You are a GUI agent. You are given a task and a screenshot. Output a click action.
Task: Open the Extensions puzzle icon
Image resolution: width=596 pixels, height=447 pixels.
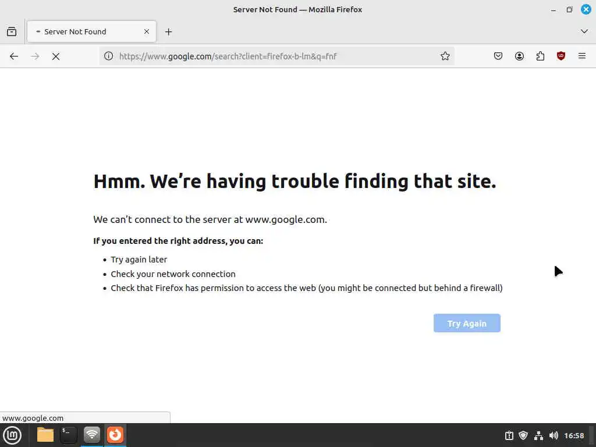tap(540, 56)
